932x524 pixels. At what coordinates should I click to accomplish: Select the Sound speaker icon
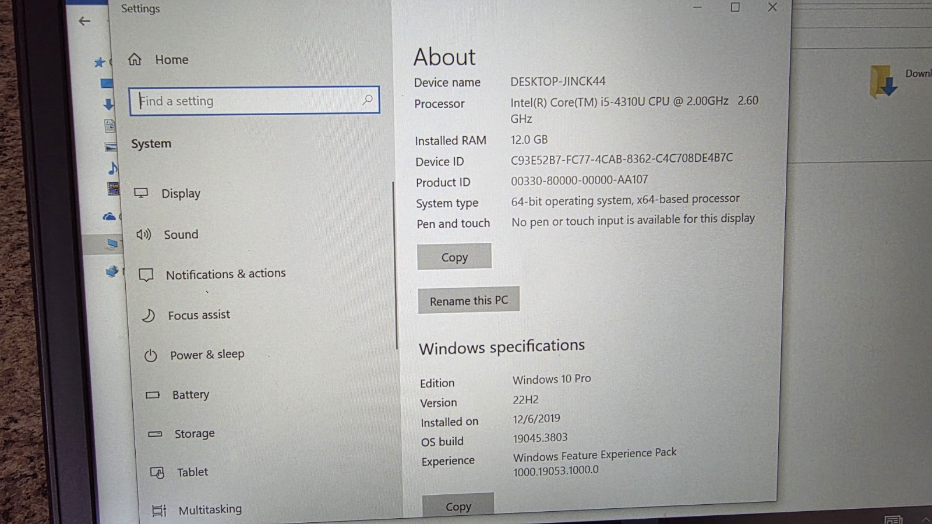tap(143, 234)
